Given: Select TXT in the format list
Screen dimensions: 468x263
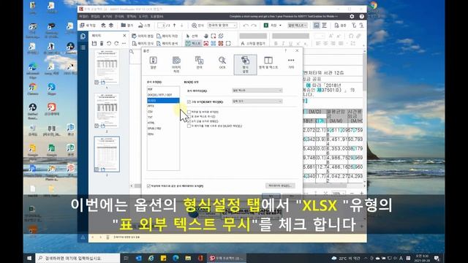Looking at the screenshot, I should pyautogui.click(x=163, y=117).
